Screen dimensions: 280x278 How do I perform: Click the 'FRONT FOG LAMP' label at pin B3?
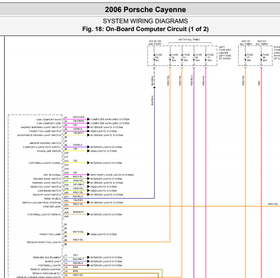(50, 234)
